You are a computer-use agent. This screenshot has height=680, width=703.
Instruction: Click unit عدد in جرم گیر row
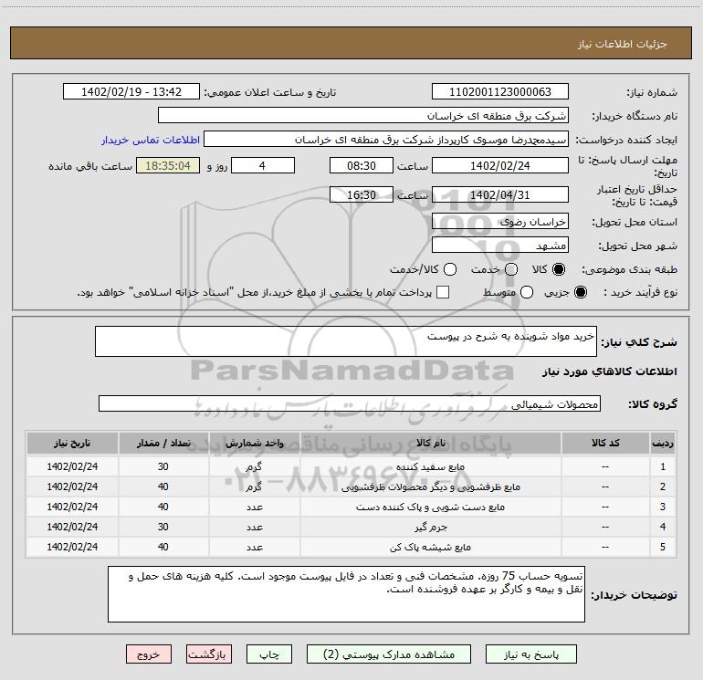click(x=254, y=528)
